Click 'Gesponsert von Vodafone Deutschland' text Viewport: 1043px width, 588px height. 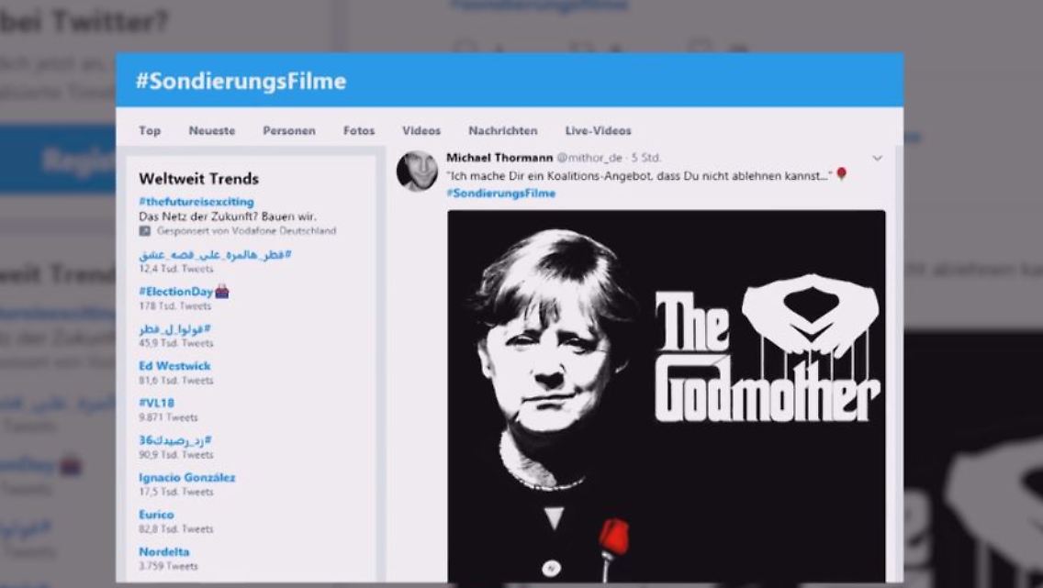246,231
